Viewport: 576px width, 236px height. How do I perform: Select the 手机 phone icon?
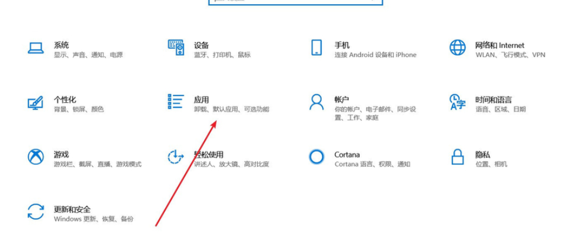317,47
